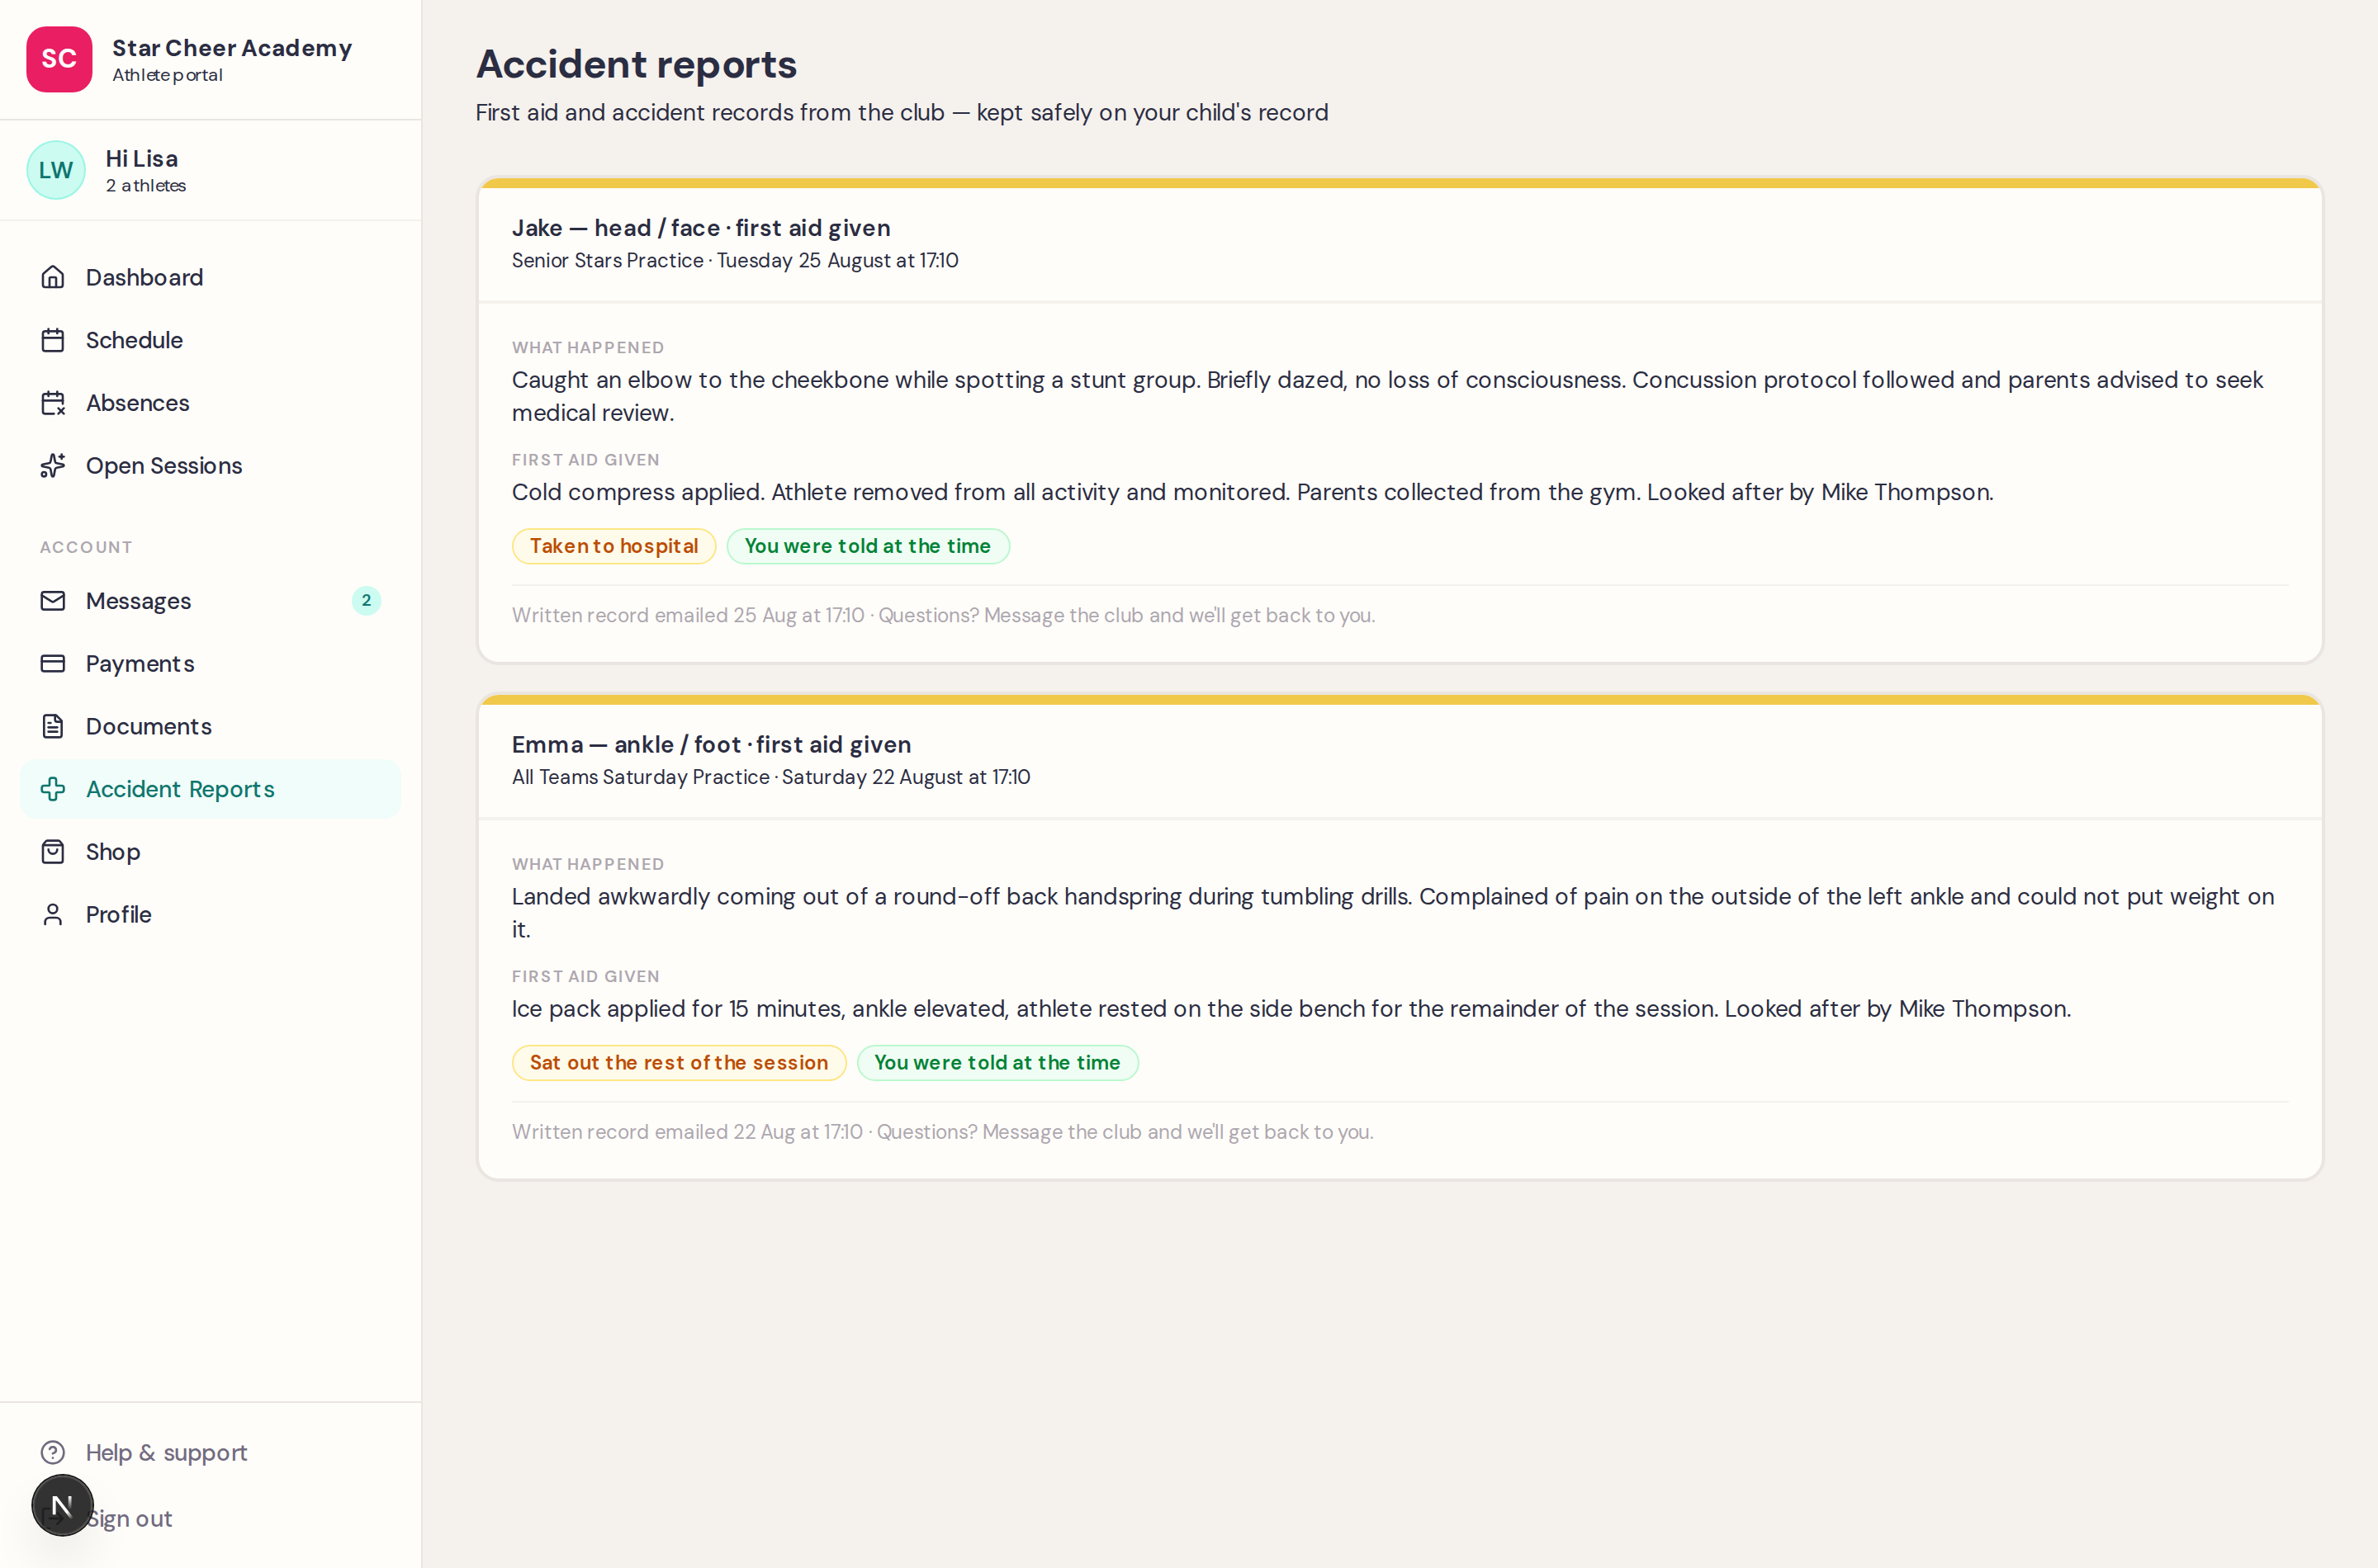Click the Messages envelope icon
The height and width of the screenshot is (1568, 2378).
(x=53, y=601)
